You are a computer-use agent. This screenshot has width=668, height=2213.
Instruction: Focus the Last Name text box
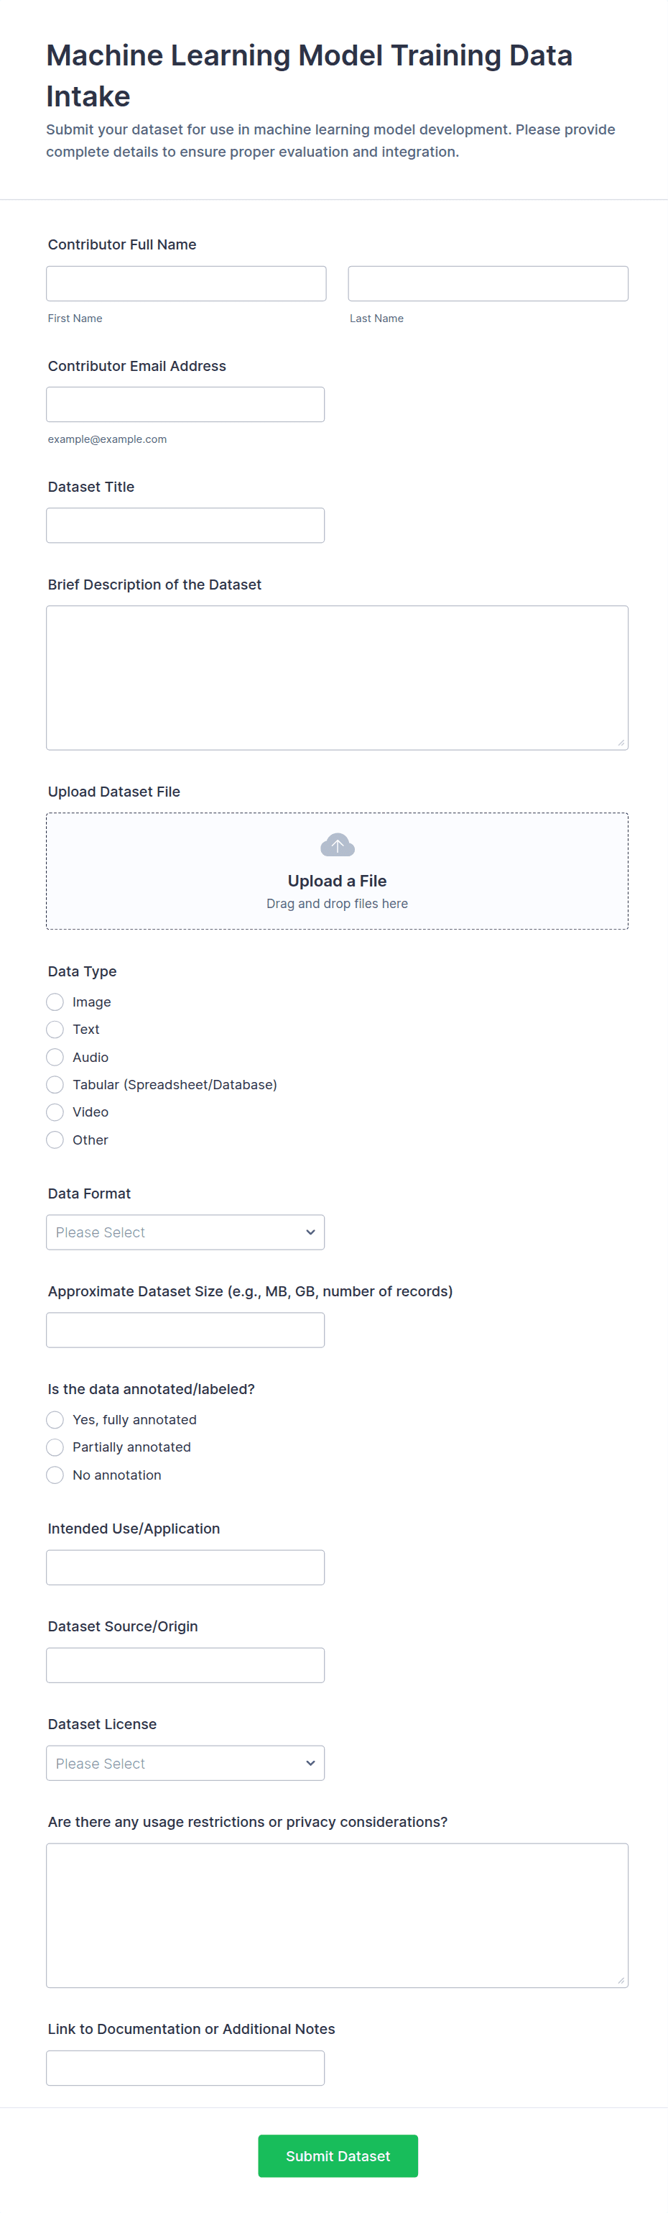[488, 283]
